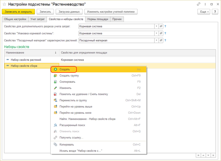Choose Скопировать in the context menu
Viewport: 221px width, 161px height.
tap(99, 82)
